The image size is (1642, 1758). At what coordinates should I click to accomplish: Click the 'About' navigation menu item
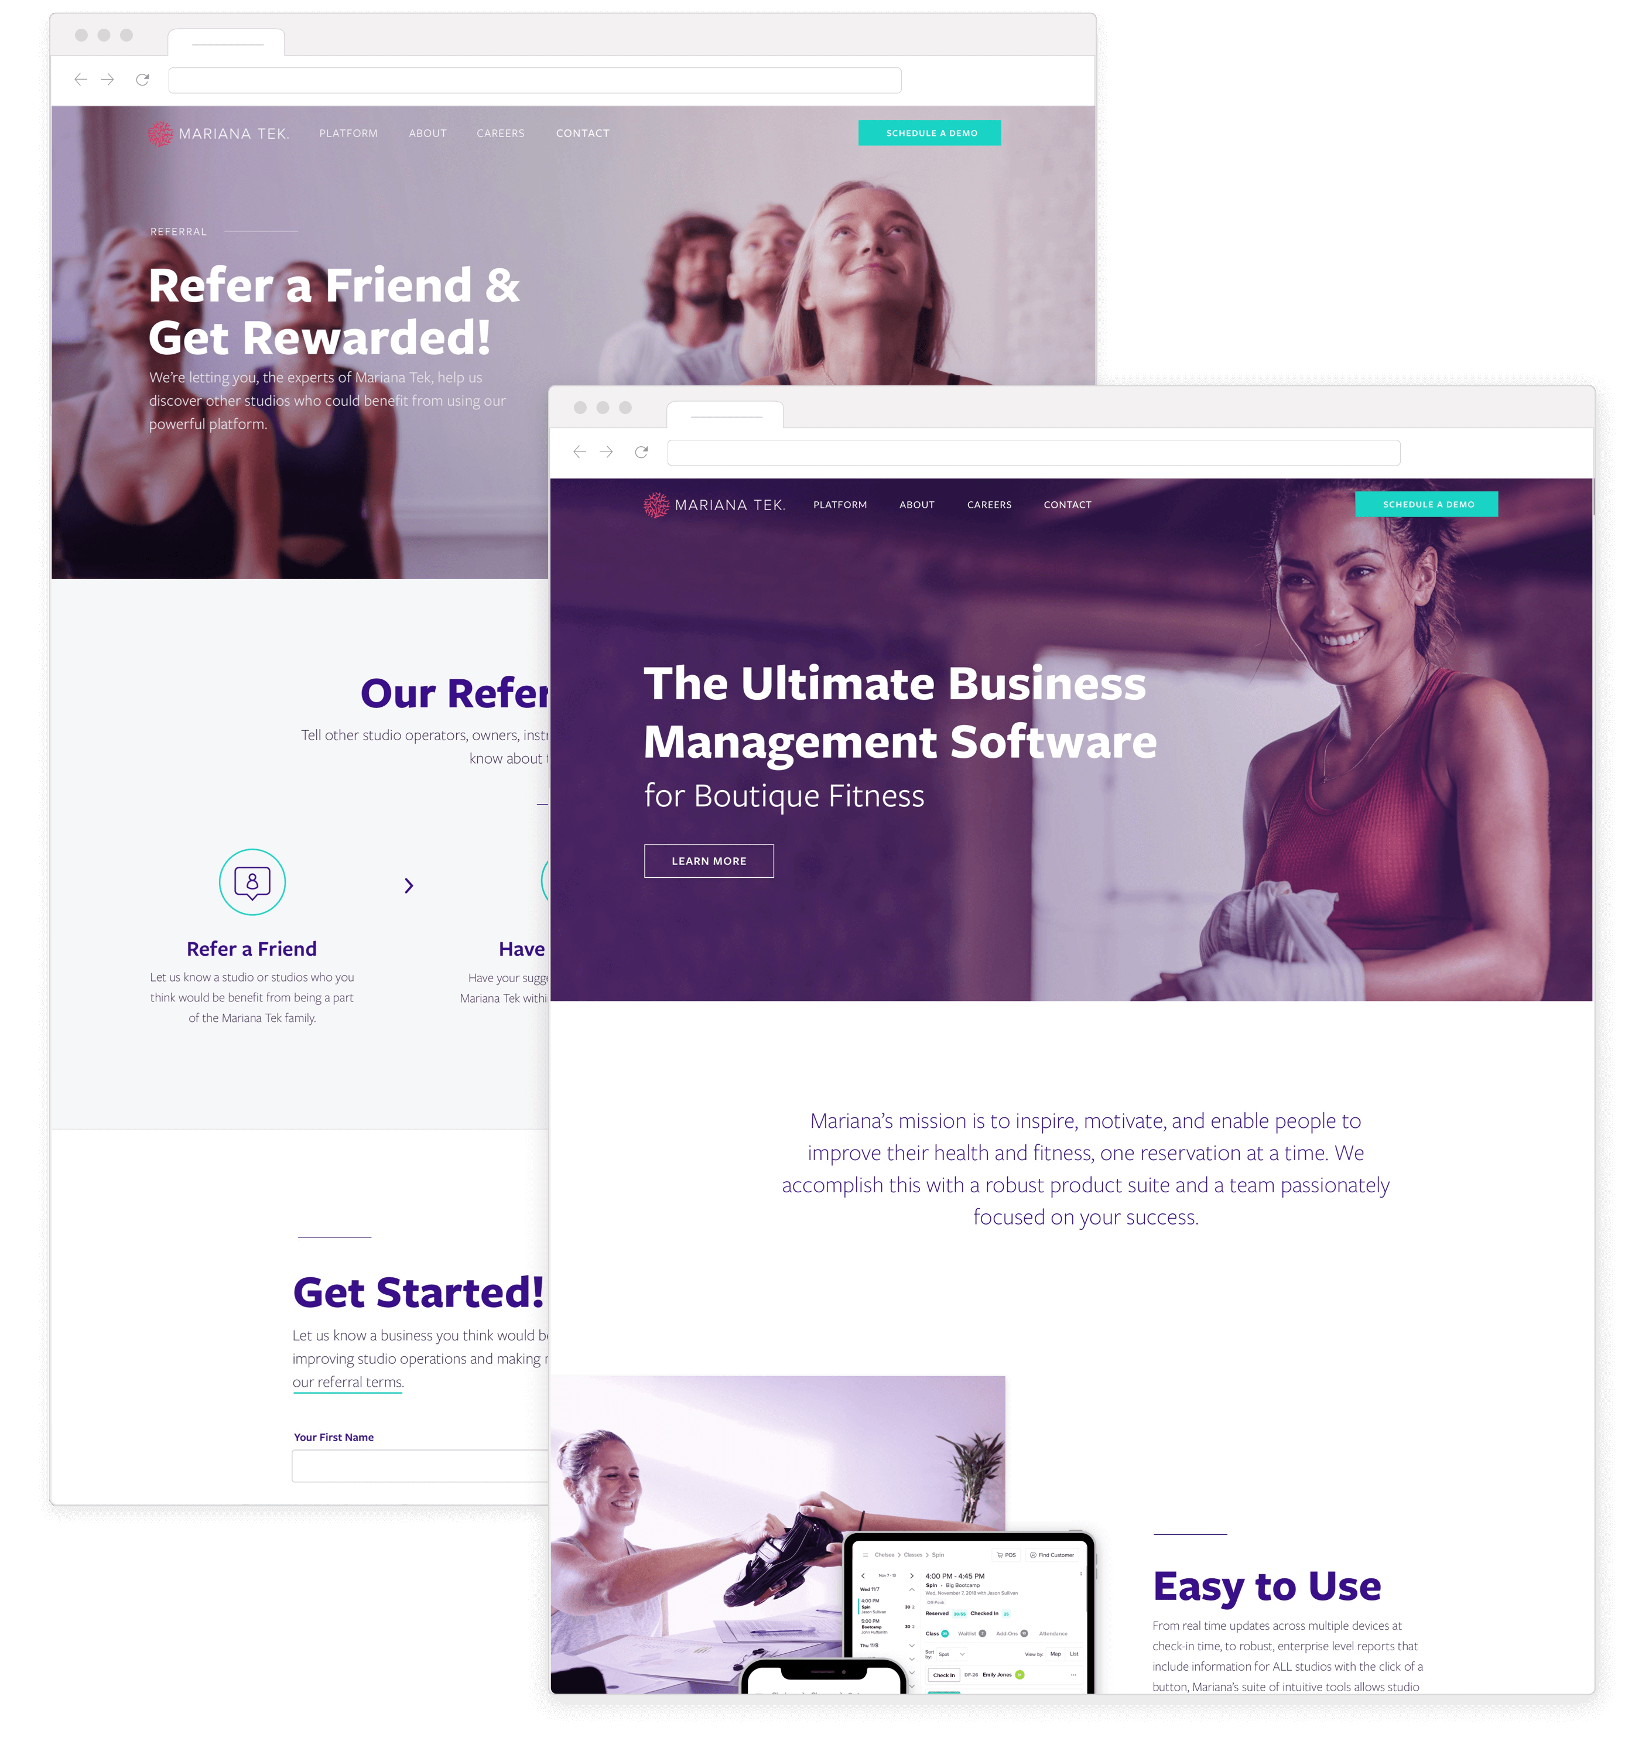tap(916, 503)
